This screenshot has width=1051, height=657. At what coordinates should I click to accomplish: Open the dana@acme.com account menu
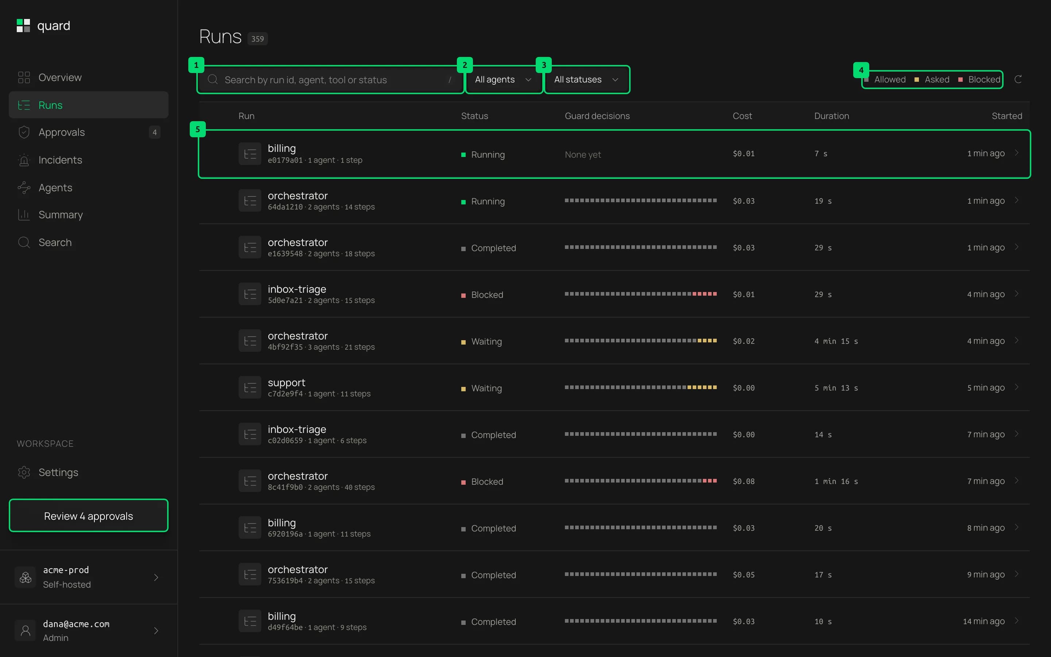pyautogui.click(x=89, y=630)
